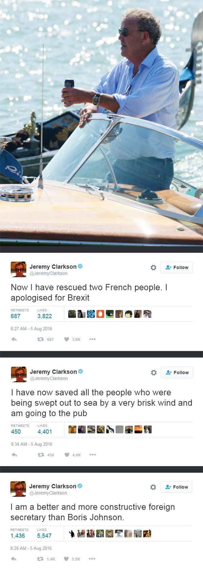Image resolution: width=203 pixels, height=569 pixels.
Task: Open more options on the pub tweet
Action: 93,455
